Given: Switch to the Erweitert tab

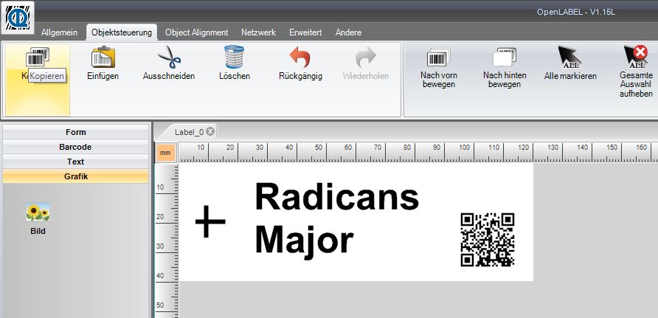Looking at the screenshot, I should tap(305, 32).
